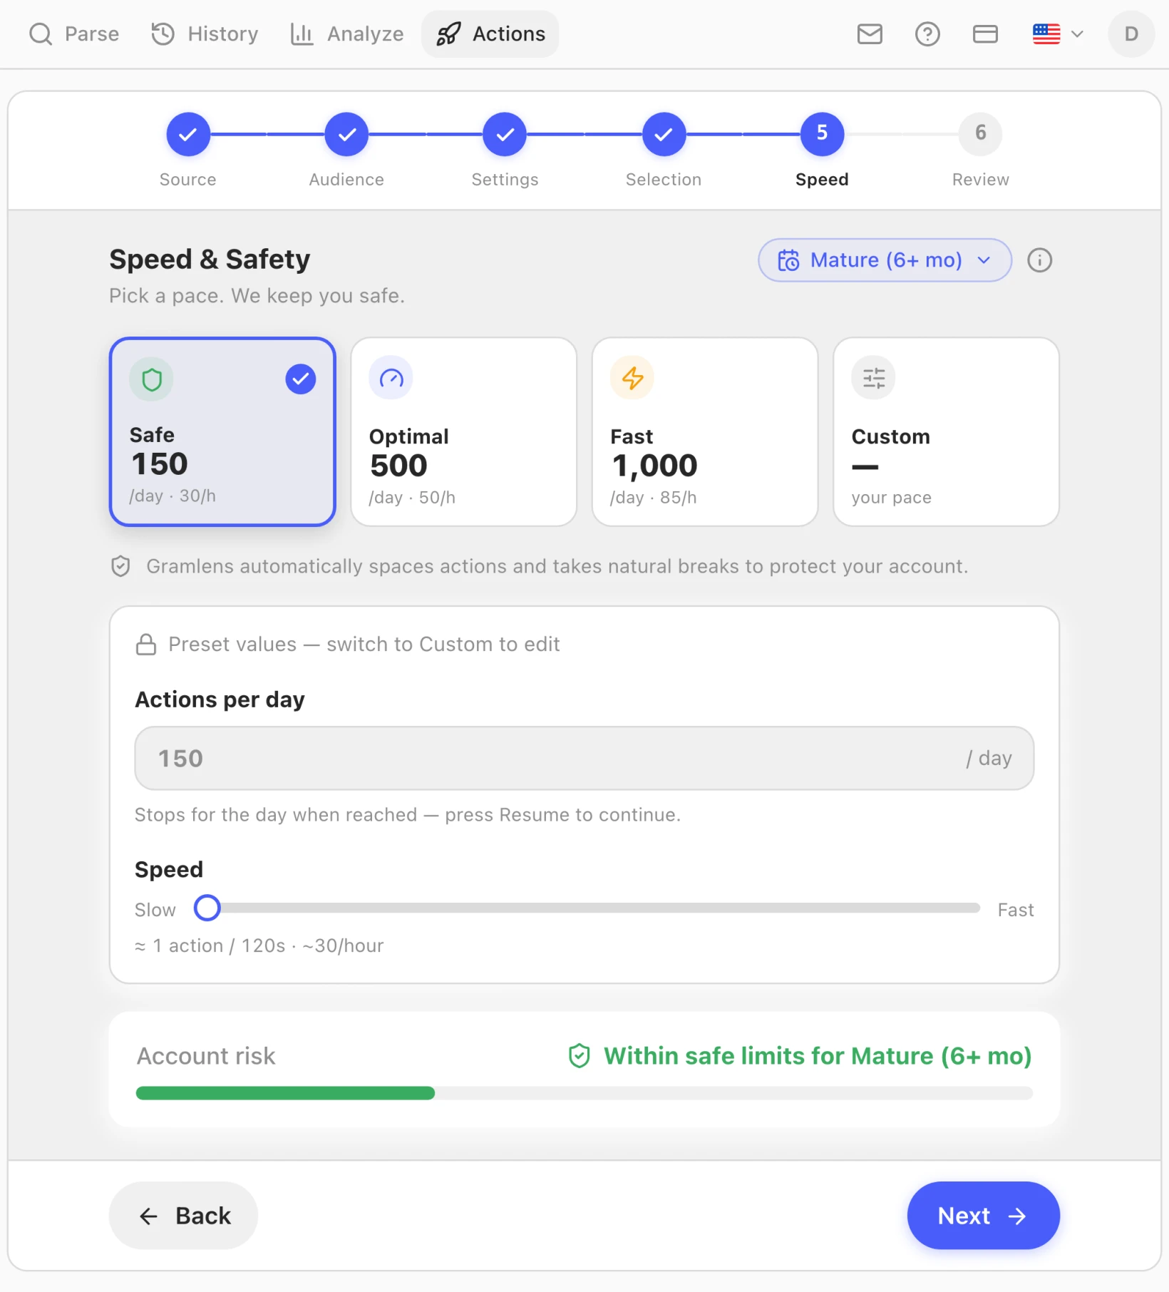Expand the Mature (6+ mo) dropdown
Image resolution: width=1169 pixels, height=1292 pixels.
(885, 260)
